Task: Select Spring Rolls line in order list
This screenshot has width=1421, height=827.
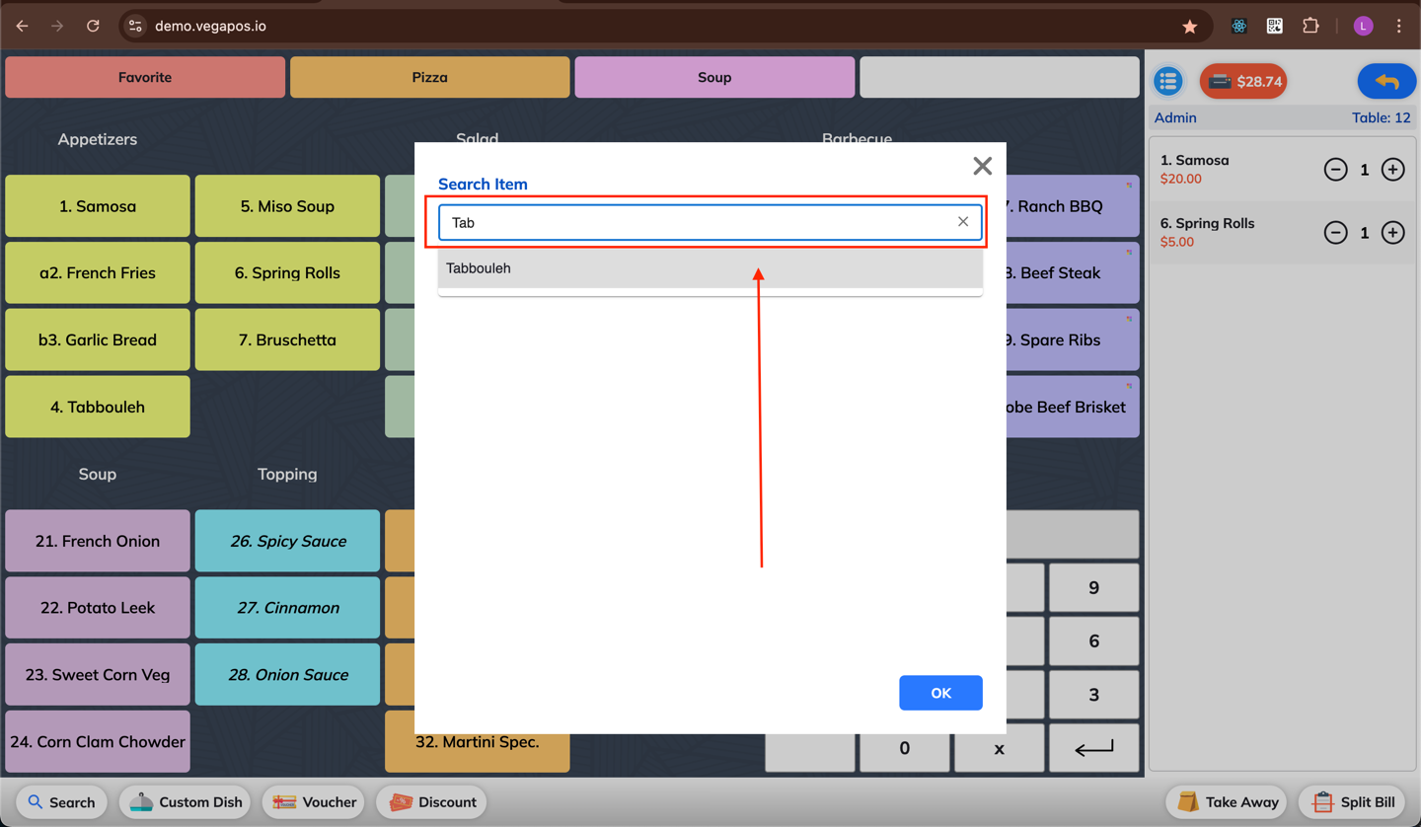Action: pyautogui.click(x=1282, y=233)
